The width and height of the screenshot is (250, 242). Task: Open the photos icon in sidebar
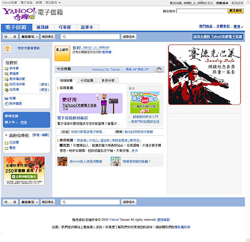[x=6, y=98]
